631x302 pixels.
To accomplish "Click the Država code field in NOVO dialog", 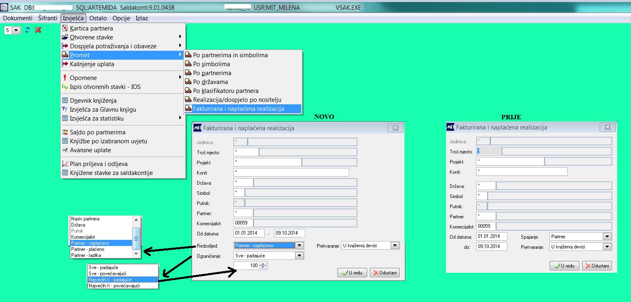I will tap(243, 183).
